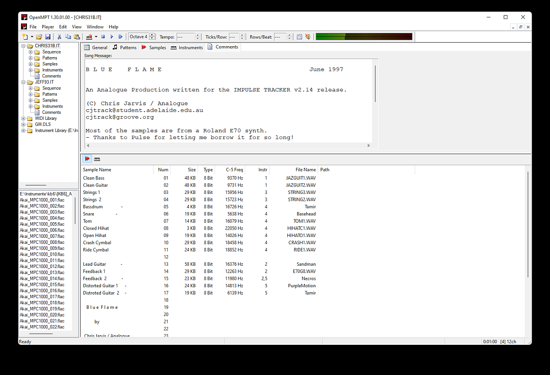The height and width of the screenshot is (375, 550).
Task: Expand Patterns under CHRIS31B.IT
Action: point(31,58)
